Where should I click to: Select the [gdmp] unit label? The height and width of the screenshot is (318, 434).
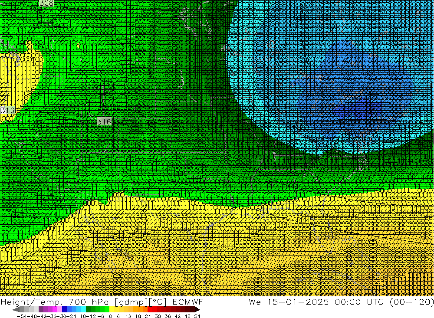[x=131, y=302]
